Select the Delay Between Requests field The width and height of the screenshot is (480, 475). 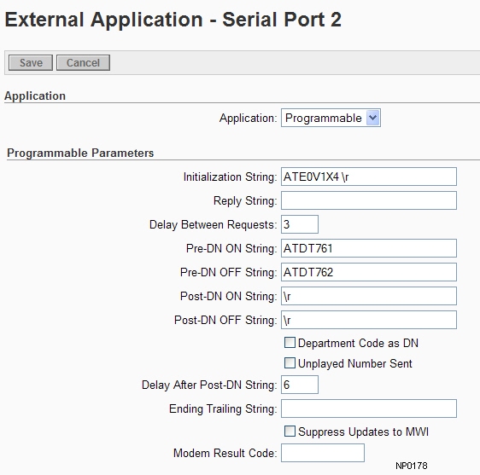pyautogui.click(x=300, y=224)
